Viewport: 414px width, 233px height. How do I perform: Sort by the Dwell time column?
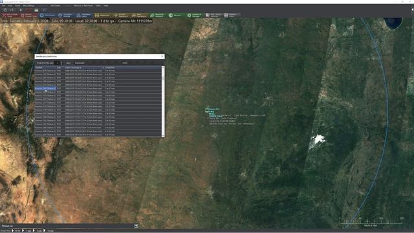click(133, 67)
